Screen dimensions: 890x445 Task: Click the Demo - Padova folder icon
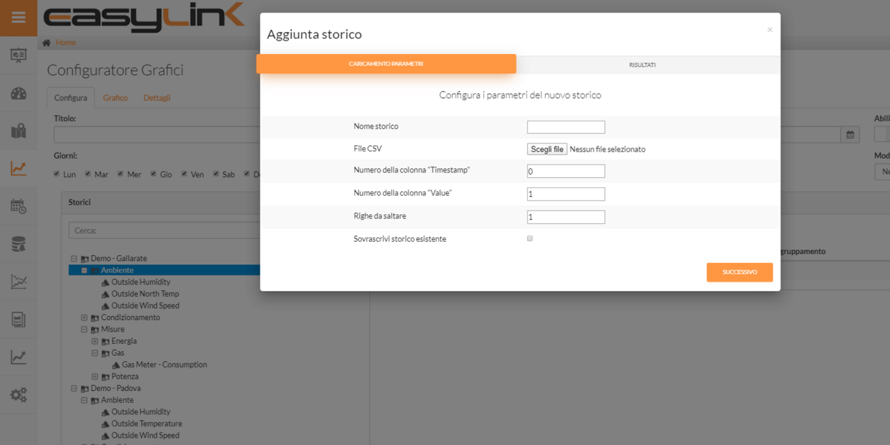(85, 389)
